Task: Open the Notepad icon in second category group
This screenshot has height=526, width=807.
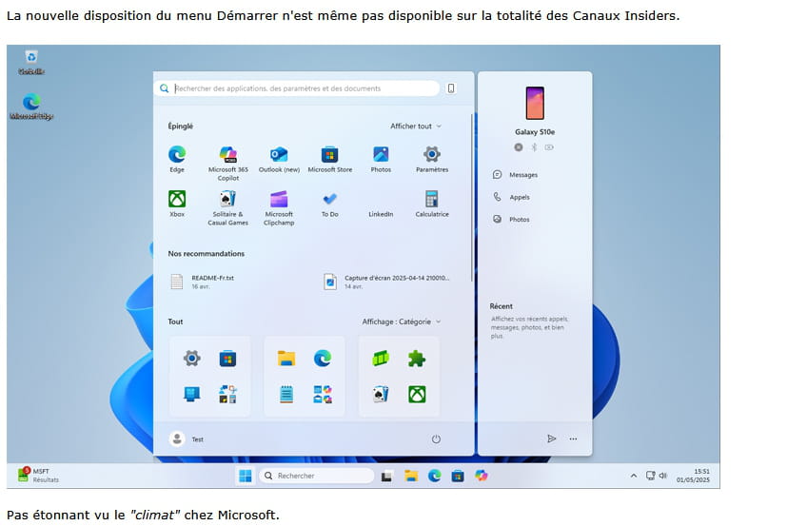Action: (286, 395)
